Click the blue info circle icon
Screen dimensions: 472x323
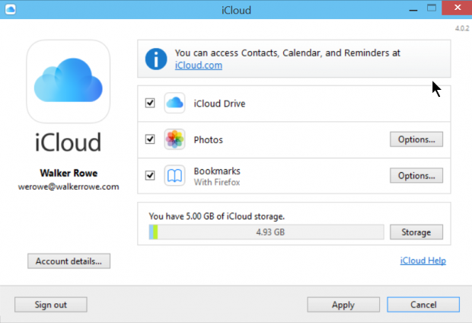(x=156, y=59)
